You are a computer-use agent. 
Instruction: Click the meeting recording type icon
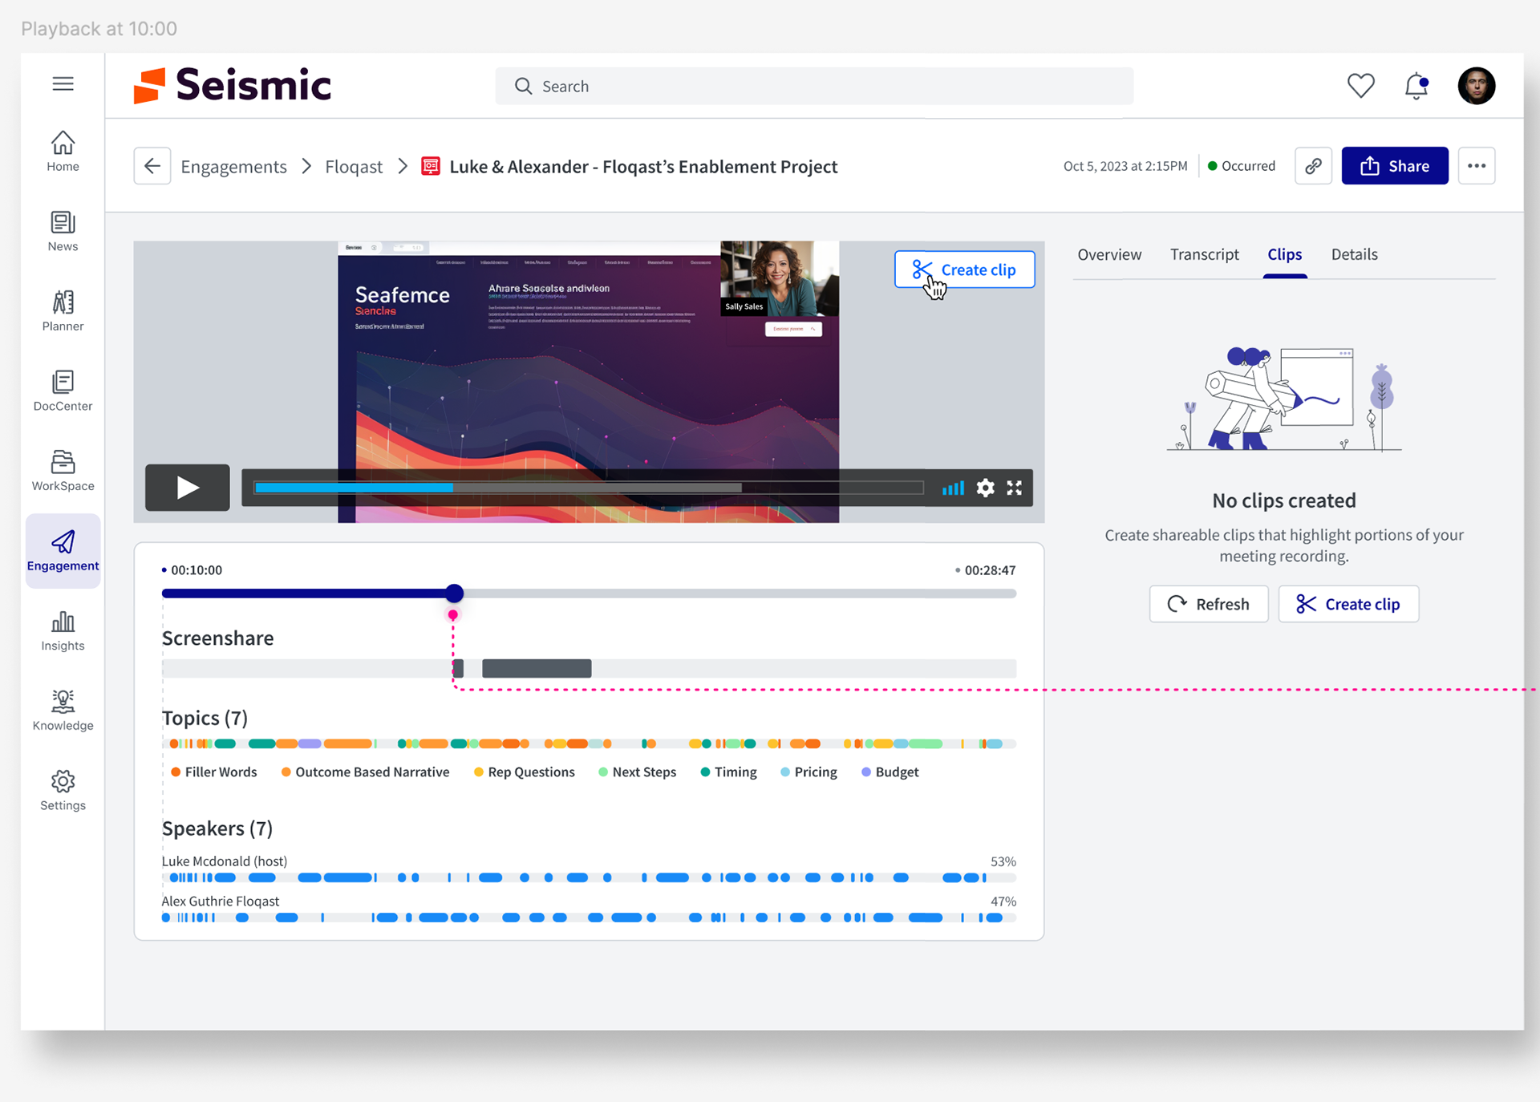point(431,166)
